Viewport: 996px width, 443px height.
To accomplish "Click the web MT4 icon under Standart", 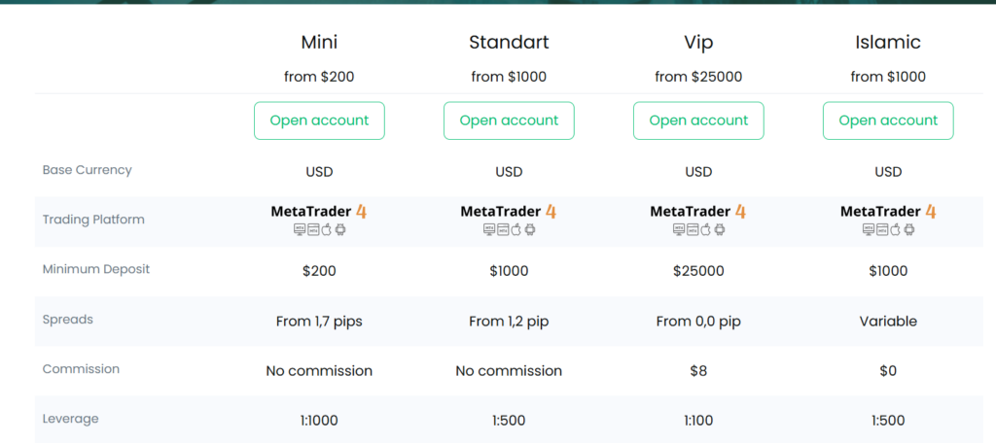I will (x=503, y=230).
